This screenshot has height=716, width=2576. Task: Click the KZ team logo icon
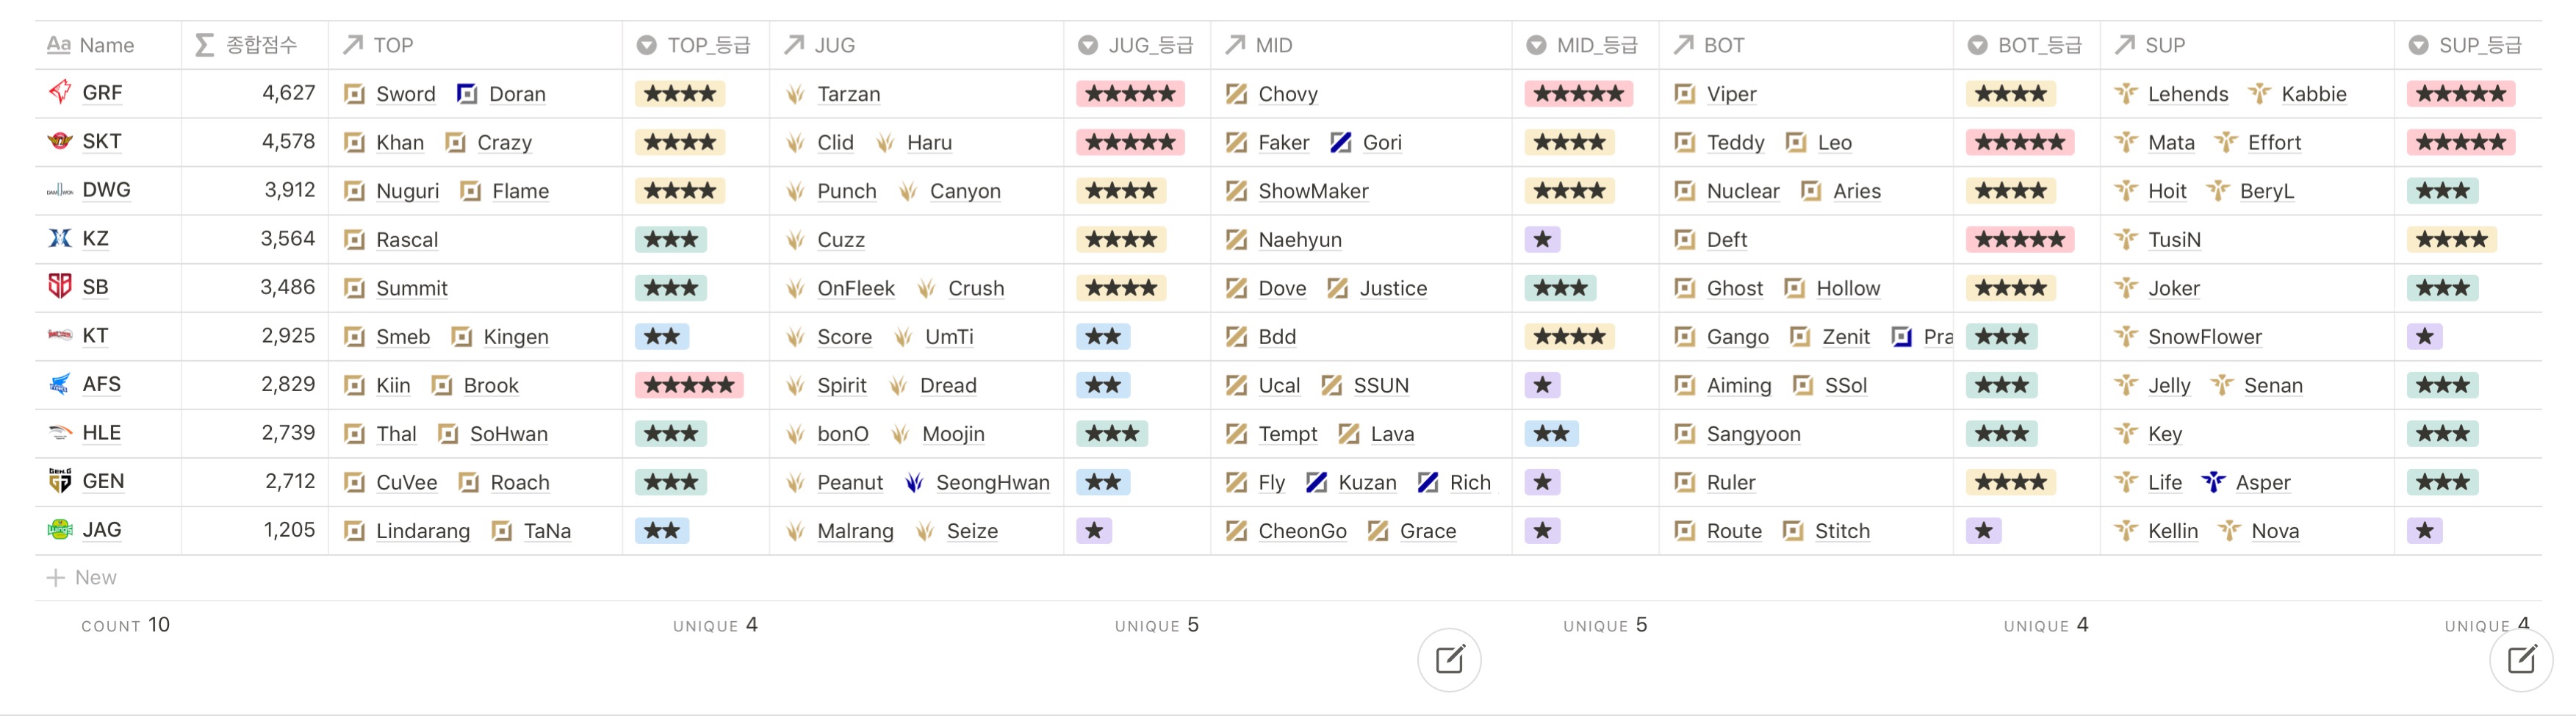(60, 238)
